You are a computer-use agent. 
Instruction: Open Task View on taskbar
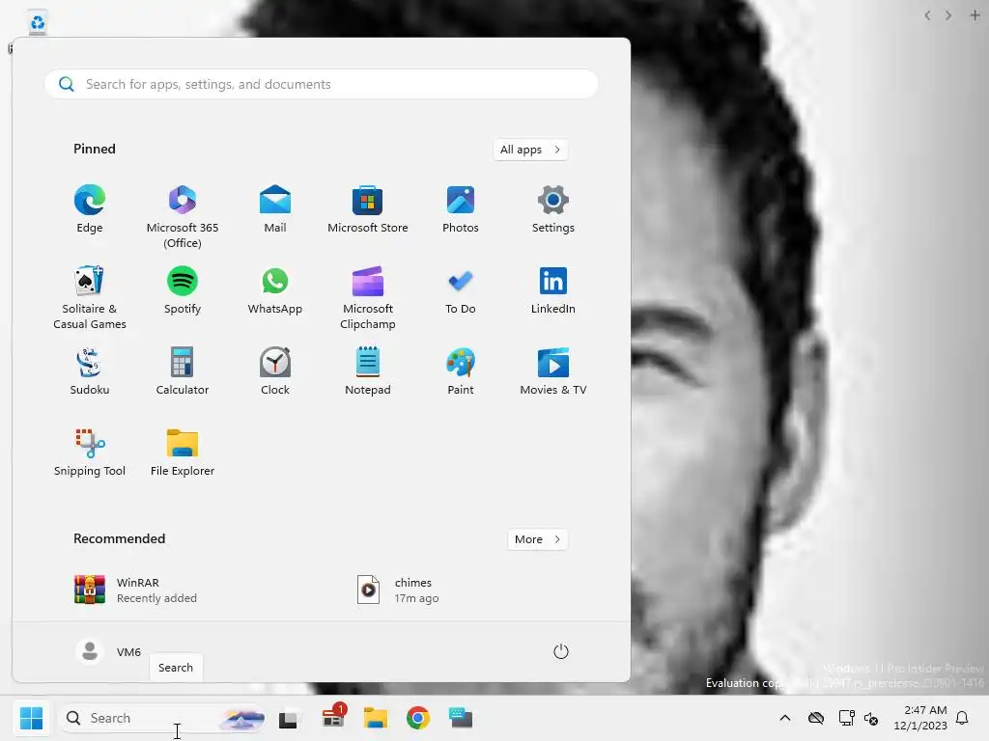click(x=289, y=718)
